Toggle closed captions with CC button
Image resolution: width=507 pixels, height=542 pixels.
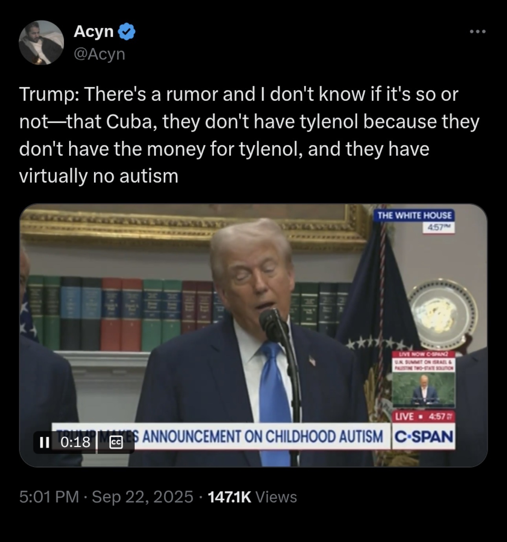[x=116, y=443]
